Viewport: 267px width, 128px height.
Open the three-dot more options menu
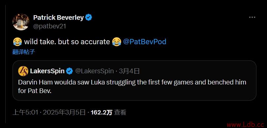(252, 17)
